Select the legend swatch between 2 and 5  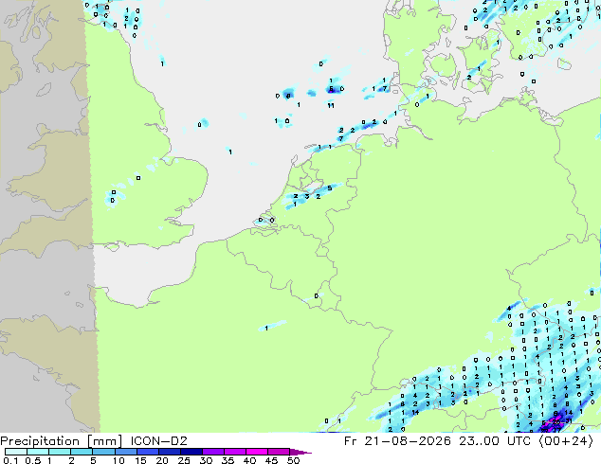point(82,452)
